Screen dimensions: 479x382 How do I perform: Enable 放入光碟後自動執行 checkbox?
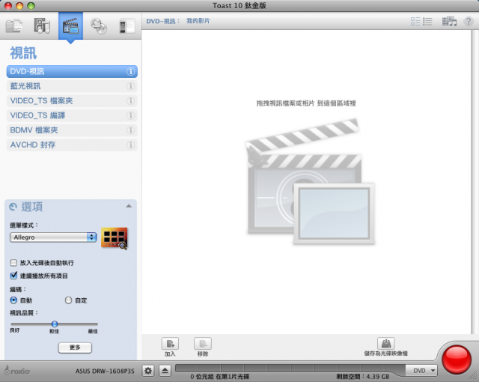(13, 263)
